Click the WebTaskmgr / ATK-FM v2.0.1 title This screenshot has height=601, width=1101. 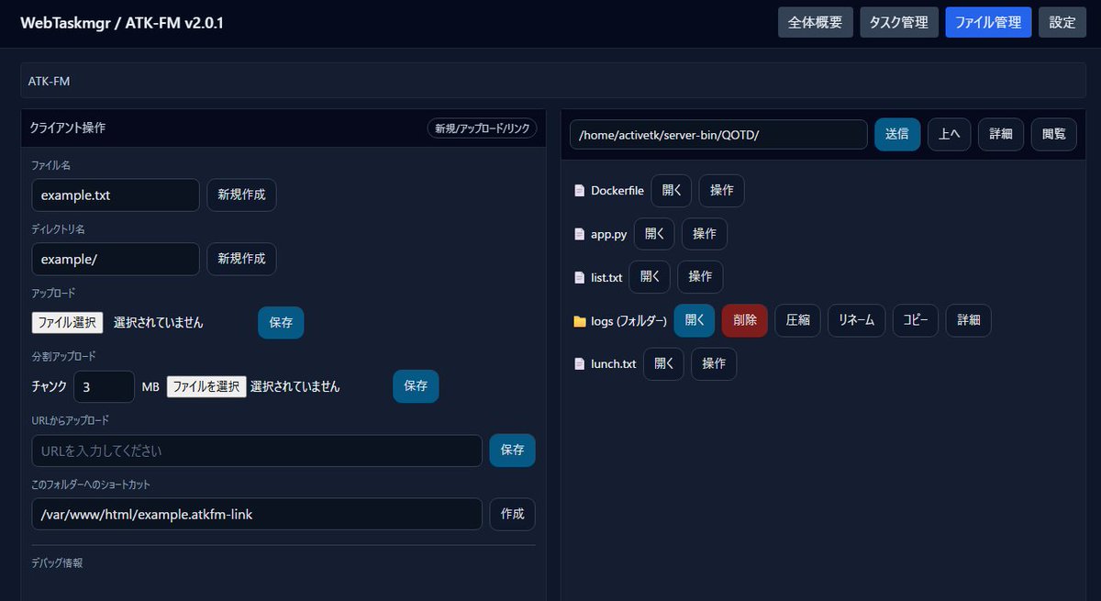122,22
